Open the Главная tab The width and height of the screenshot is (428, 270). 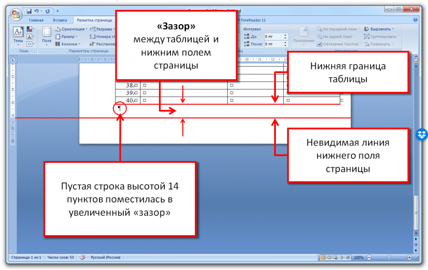(36, 20)
